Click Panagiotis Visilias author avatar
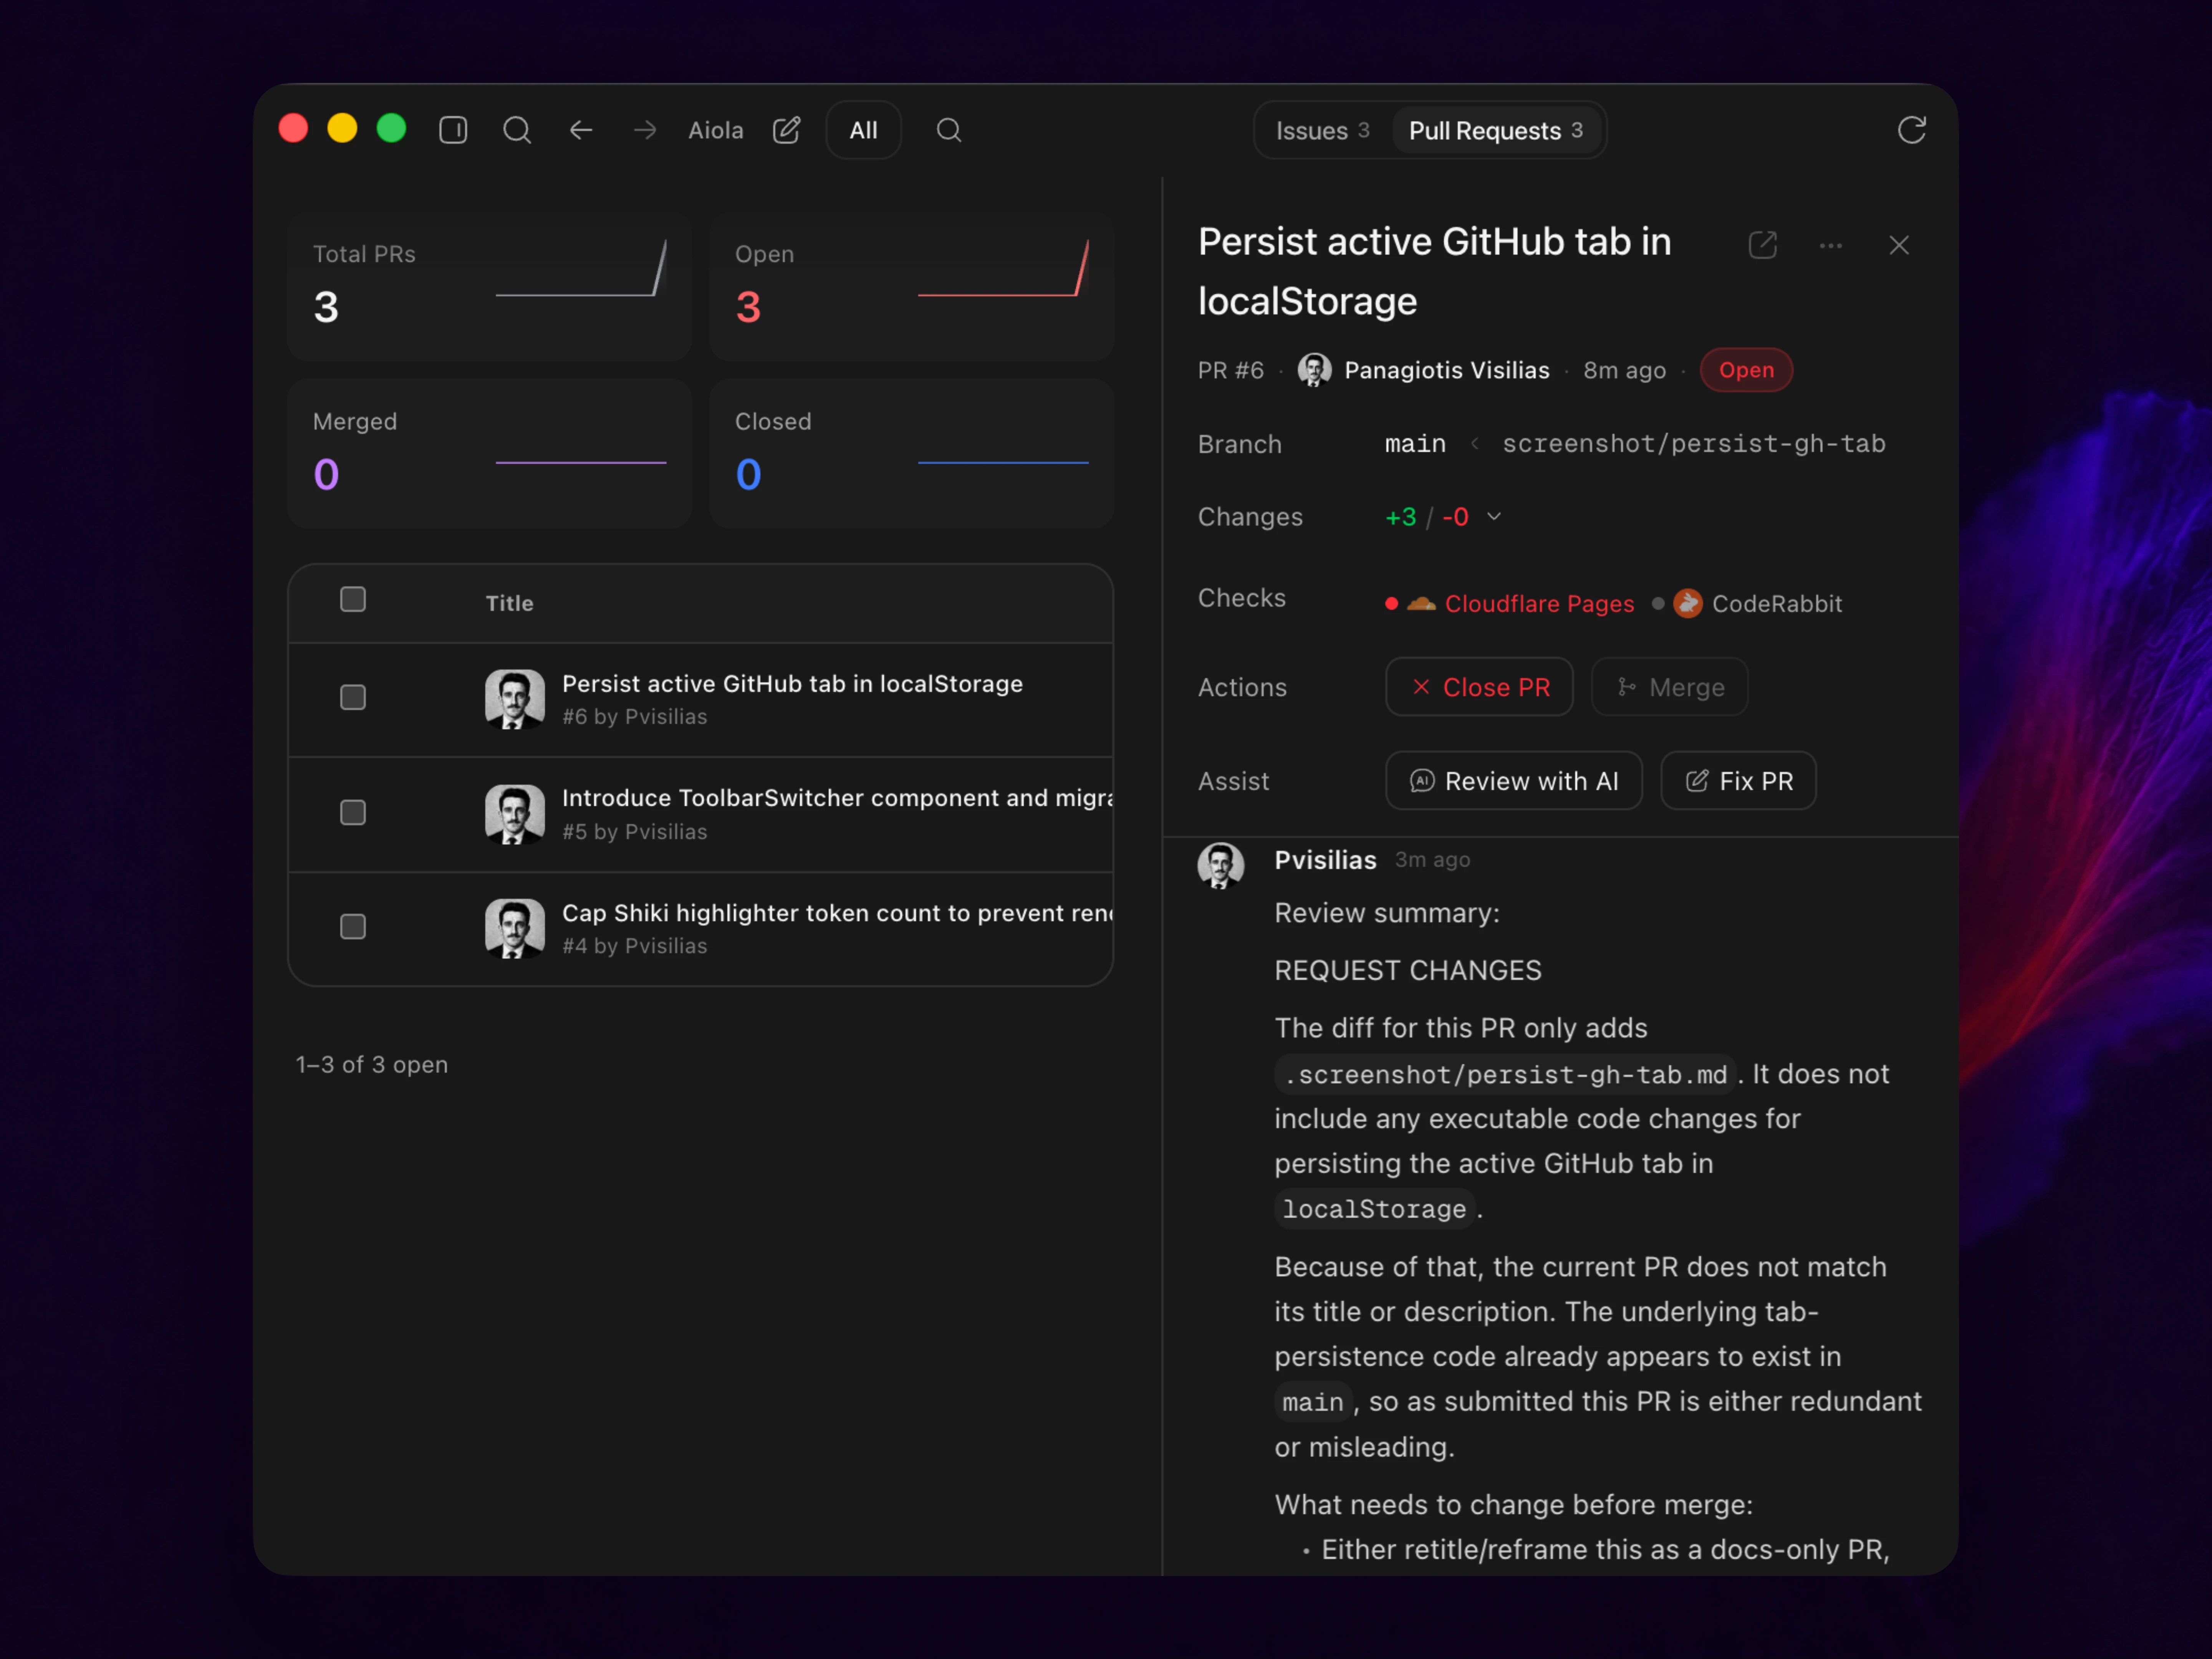 pos(1314,370)
